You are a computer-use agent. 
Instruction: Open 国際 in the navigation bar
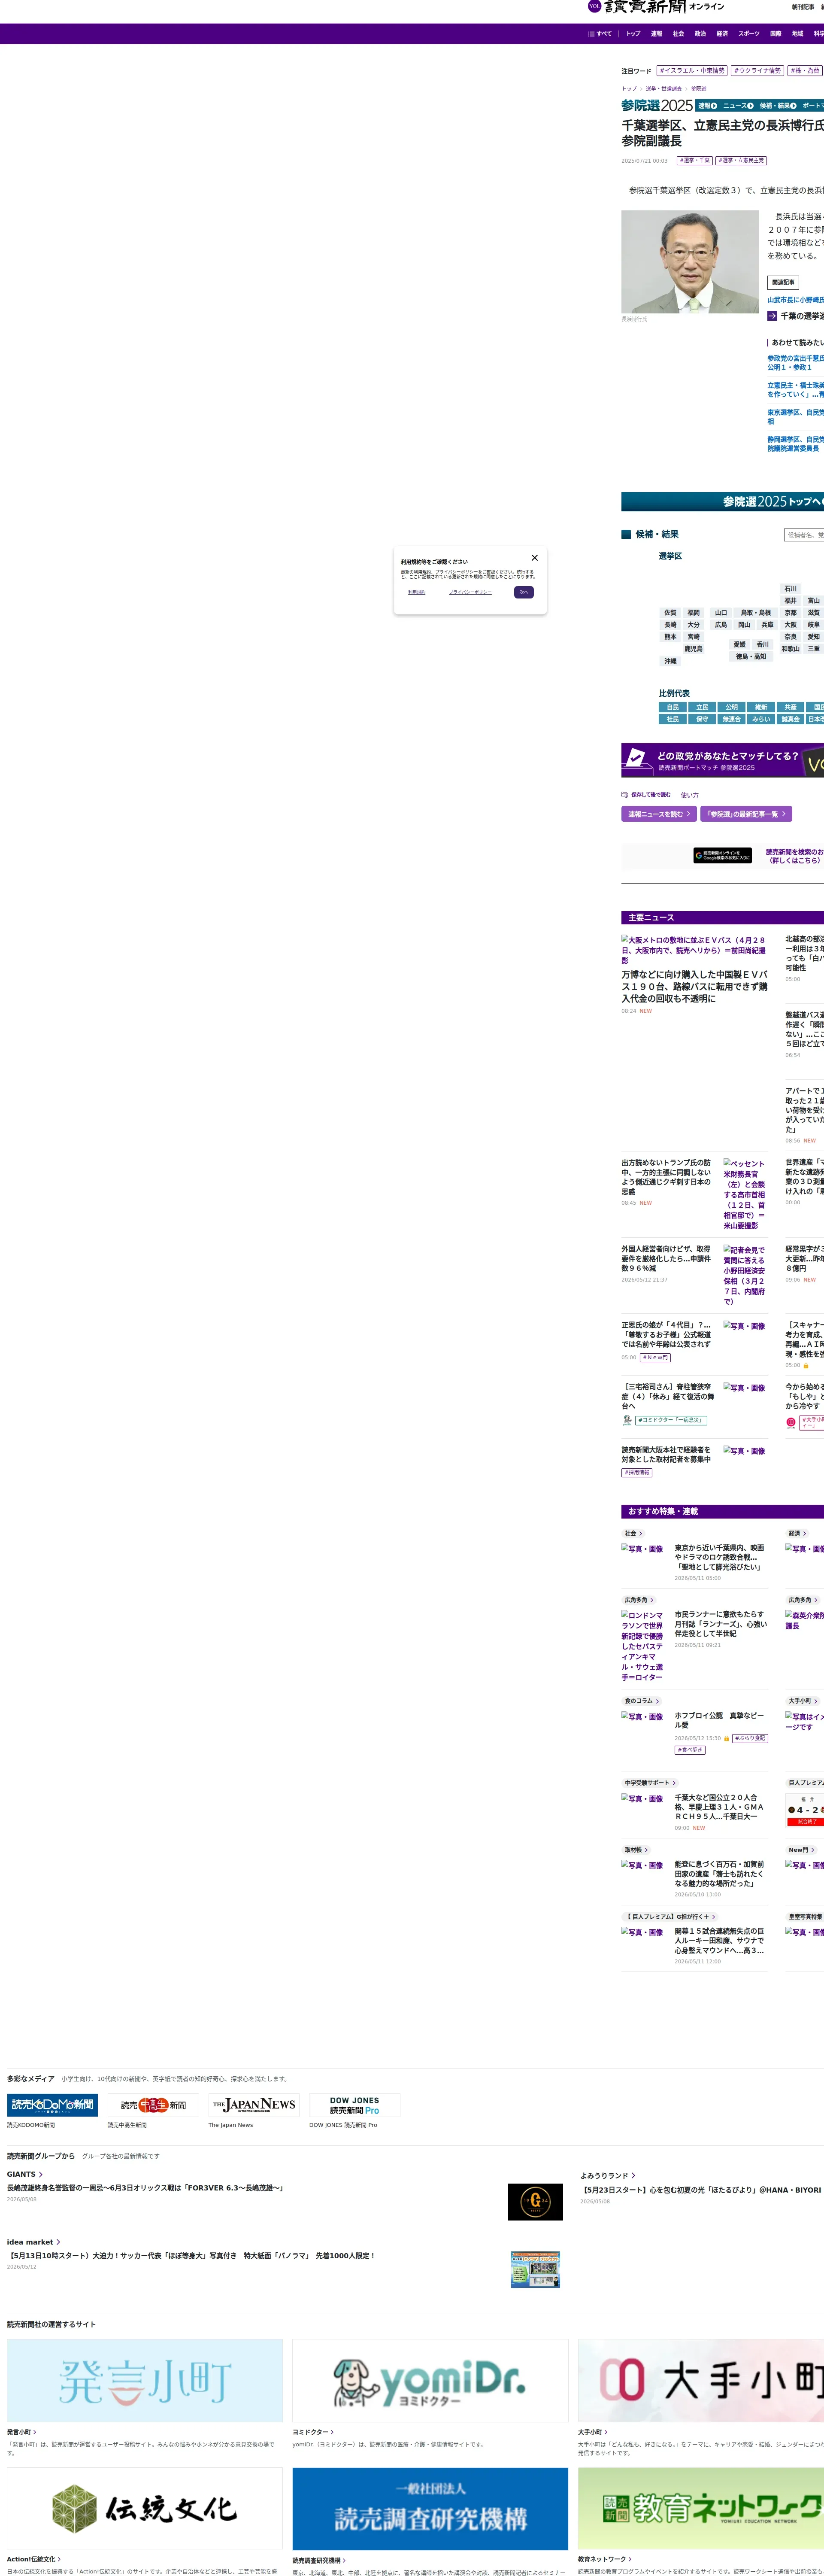pyautogui.click(x=775, y=34)
